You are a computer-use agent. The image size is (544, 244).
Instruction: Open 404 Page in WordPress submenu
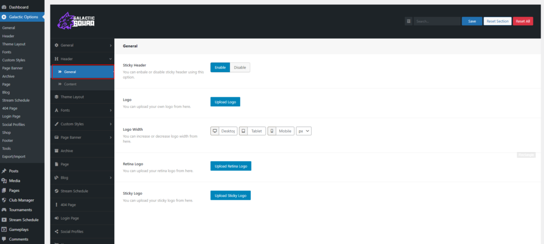pos(10,108)
